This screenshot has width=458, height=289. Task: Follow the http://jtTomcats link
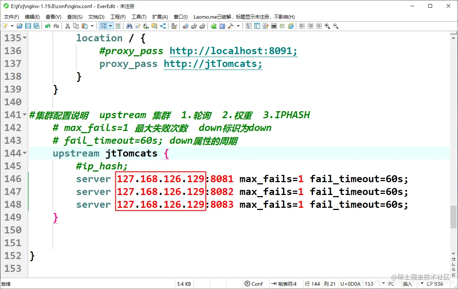(213, 64)
